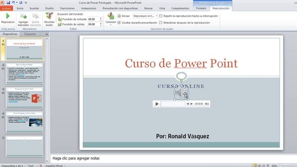Start slideshow from status bar icon

click(268, 166)
